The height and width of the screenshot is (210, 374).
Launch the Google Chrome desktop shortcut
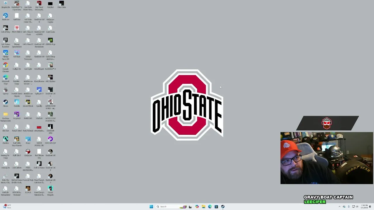coord(6,66)
